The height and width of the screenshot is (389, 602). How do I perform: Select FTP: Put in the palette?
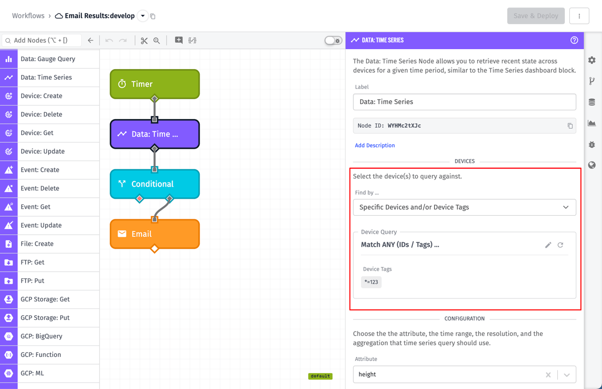point(50,281)
